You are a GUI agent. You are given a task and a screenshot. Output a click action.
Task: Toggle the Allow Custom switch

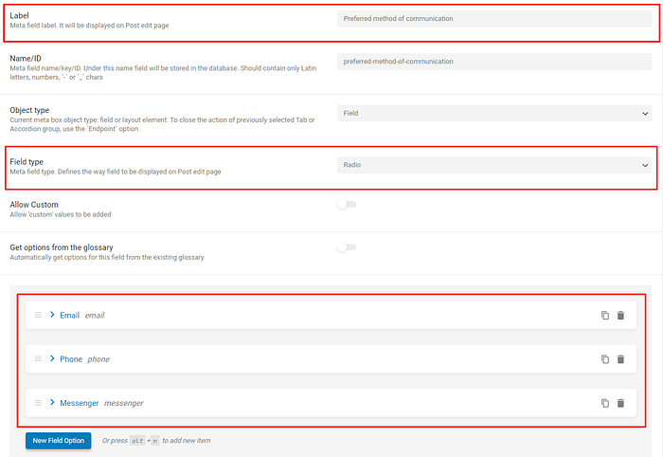(347, 205)
